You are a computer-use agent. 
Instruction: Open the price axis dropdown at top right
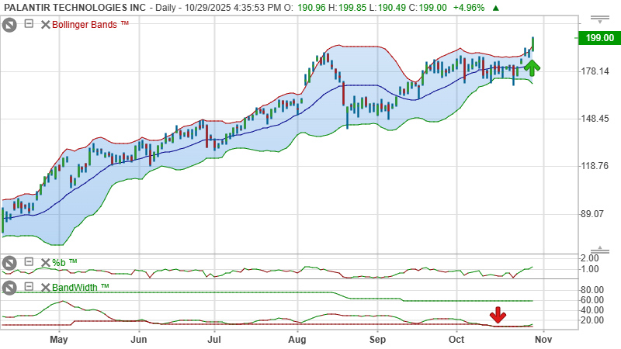pos(599,19)
